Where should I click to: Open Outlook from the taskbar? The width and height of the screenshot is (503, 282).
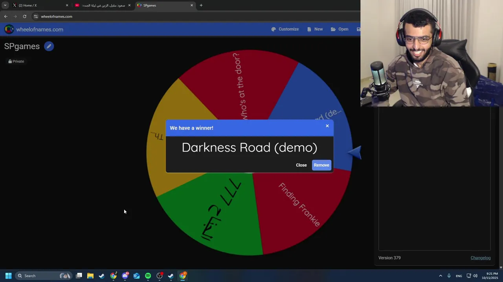[x=136, y=276]
